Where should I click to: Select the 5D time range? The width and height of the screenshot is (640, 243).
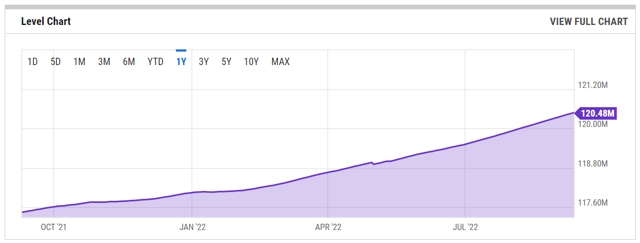(x=56, y=61)
